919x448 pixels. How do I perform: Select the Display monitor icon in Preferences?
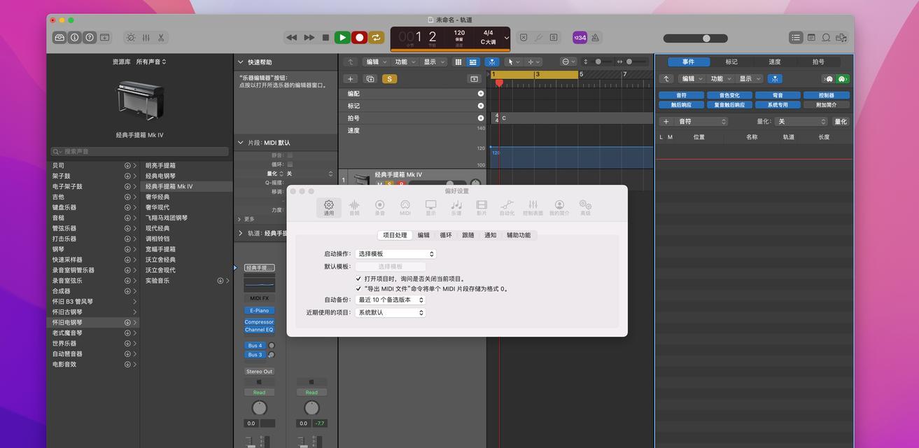click(x=430, y=207)
